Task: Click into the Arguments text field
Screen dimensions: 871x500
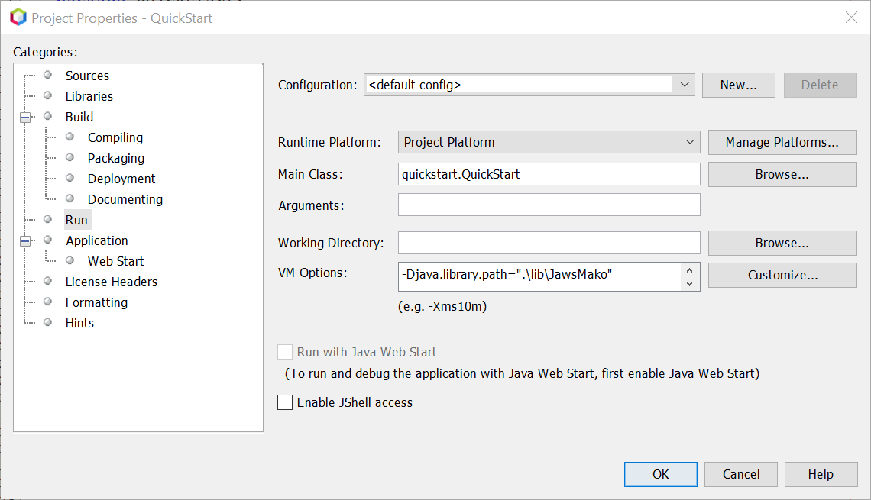Action: click(x=549, y=205)
